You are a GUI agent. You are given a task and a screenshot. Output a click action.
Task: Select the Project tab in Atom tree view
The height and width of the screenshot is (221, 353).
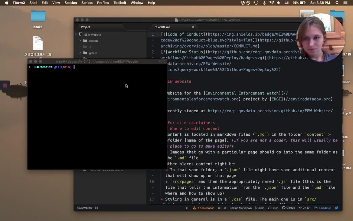(x=85, y=27)
